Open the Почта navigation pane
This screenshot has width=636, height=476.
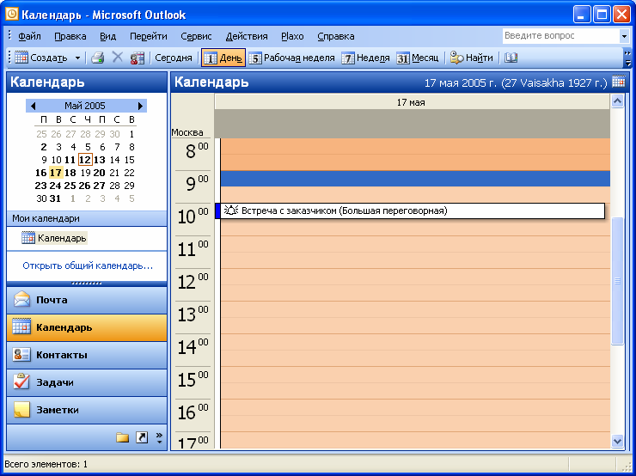[x=87, y=300]
